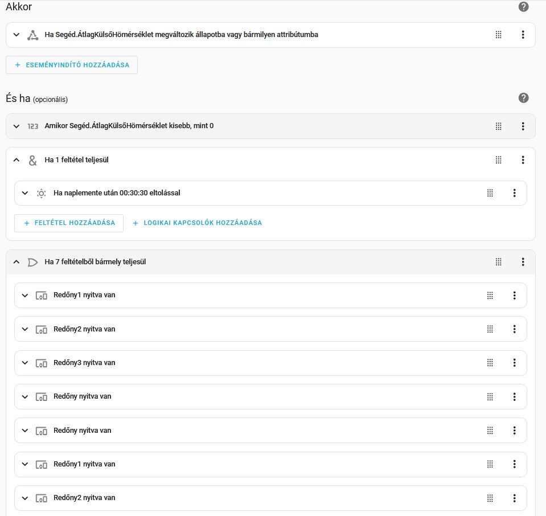Open three-dot menu of Redőny3 condition

(x=514, y=363)
